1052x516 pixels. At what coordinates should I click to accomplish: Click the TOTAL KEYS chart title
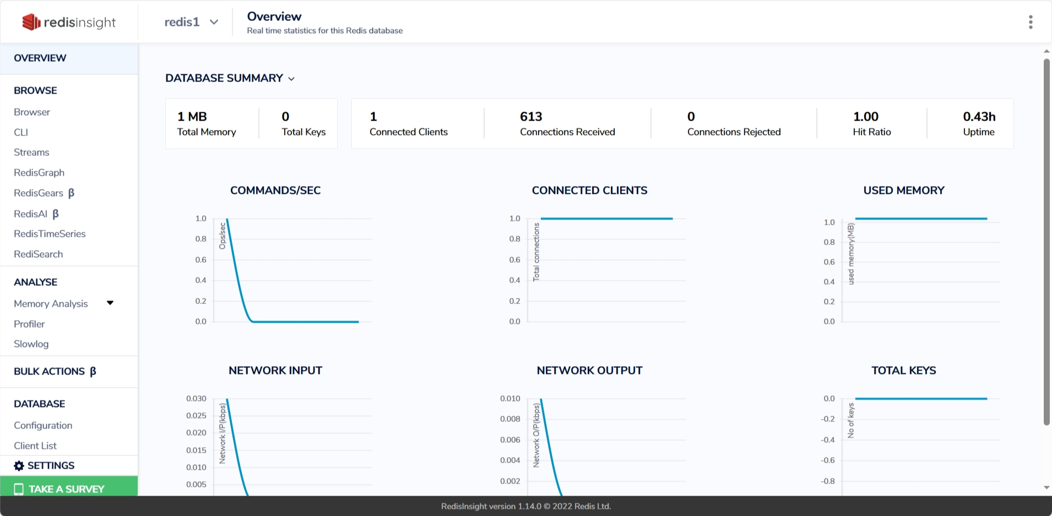pyautogui.click(x=904, y=371)
